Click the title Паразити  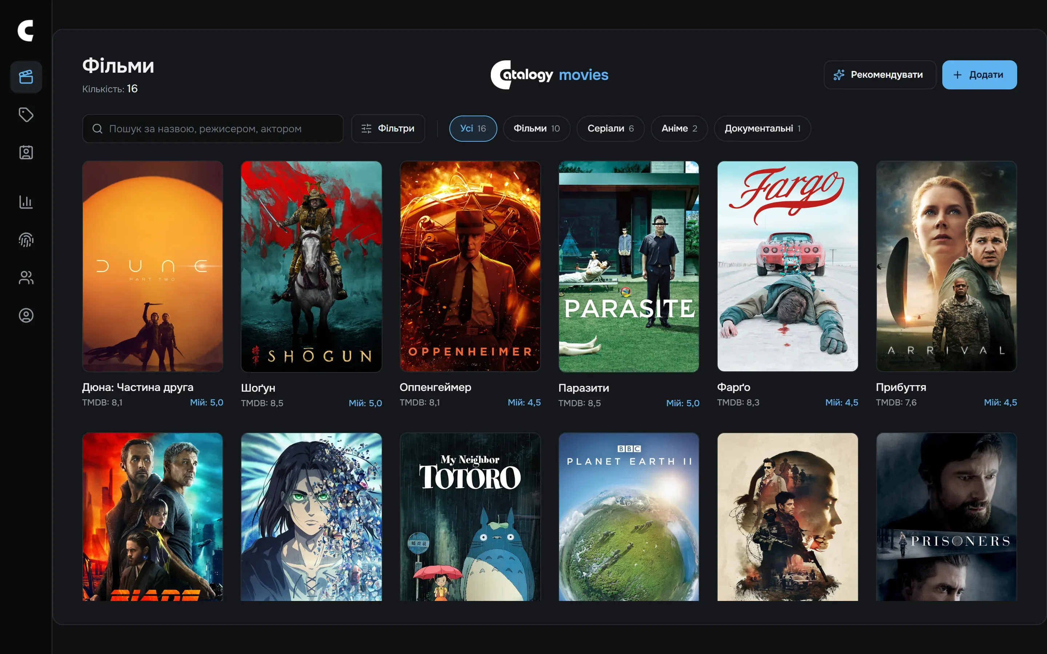pyautogui.click(x=583, y=388)
